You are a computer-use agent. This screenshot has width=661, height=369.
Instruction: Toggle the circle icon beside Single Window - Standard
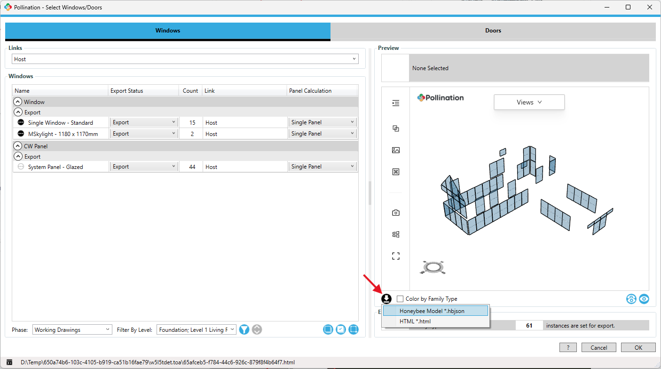pos(21,122)
